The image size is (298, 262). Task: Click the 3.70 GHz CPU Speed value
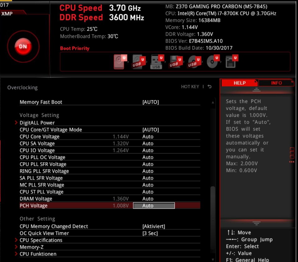[125, 8]
